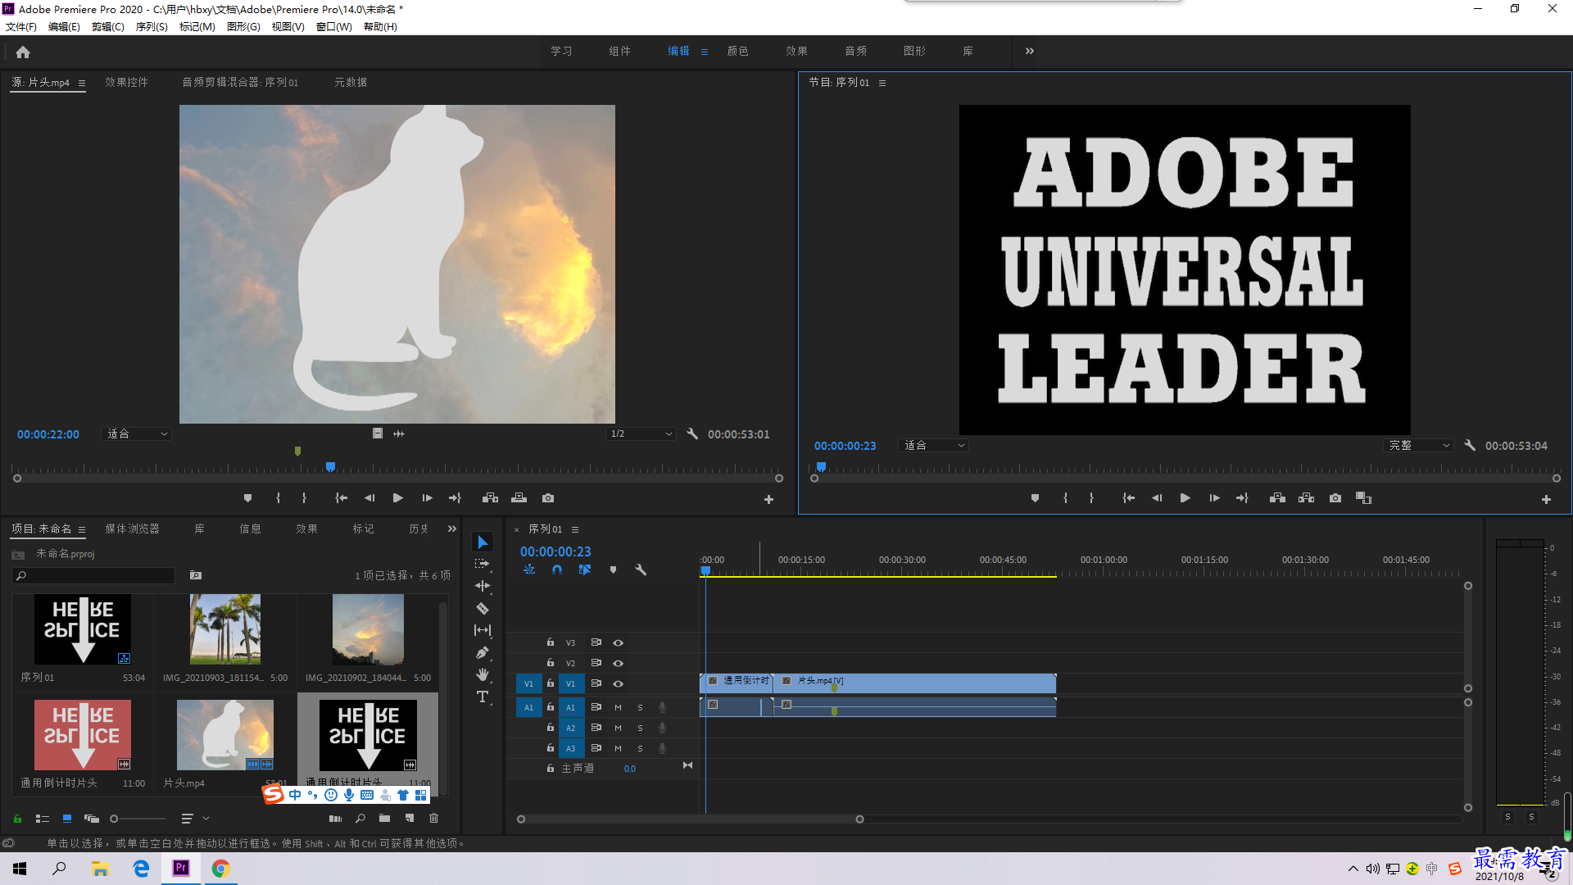Open sequence 序列01 panel menu
The width and height of the screenshot is (1573, 885).
[575, 529]
